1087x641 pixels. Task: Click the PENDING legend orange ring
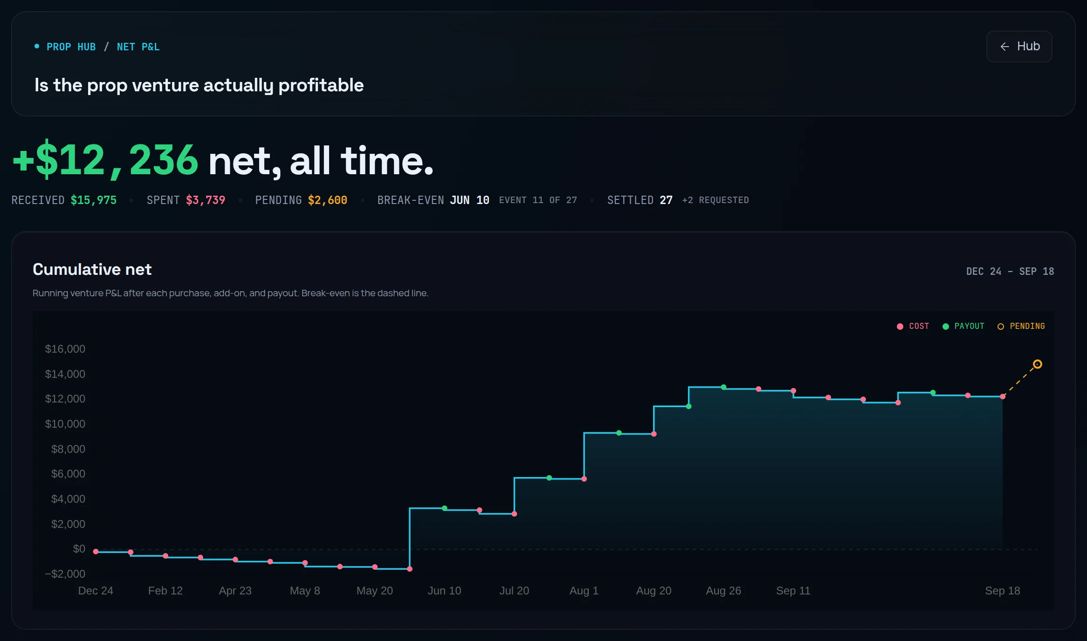(x=1000, y=327)
